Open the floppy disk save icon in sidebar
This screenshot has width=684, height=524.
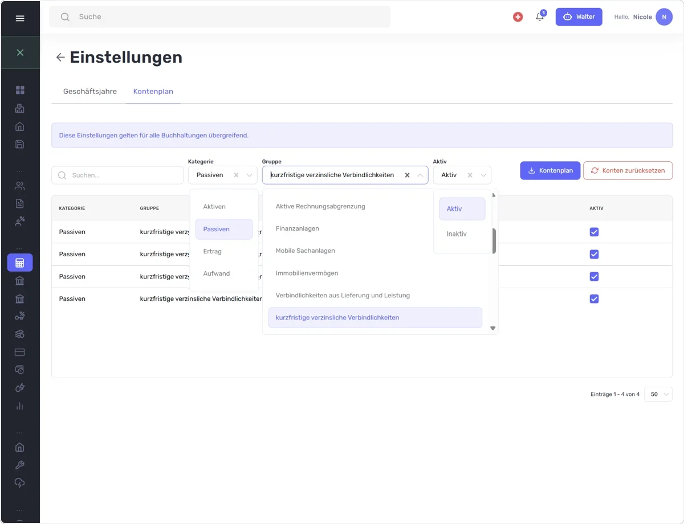tap(20, 144)
